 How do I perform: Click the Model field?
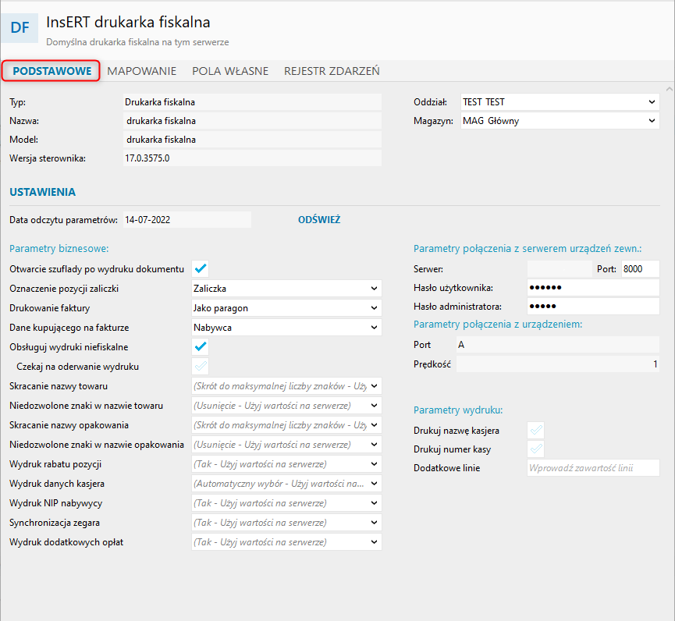point(252,140)
